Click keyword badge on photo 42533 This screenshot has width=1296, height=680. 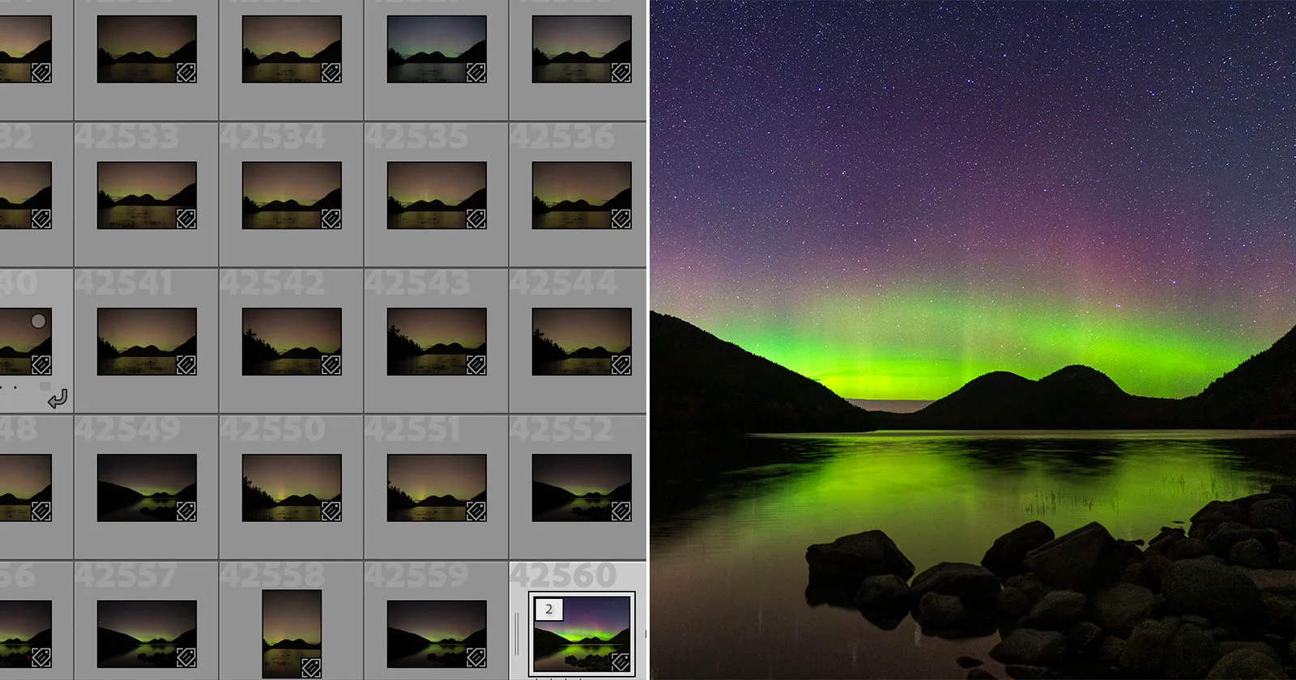(186, 219)
